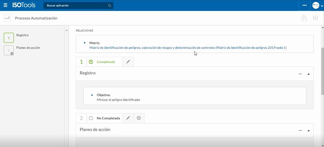324x147 pixels.
Task: Click the search magnifier icon
Action: coord(109,6)
